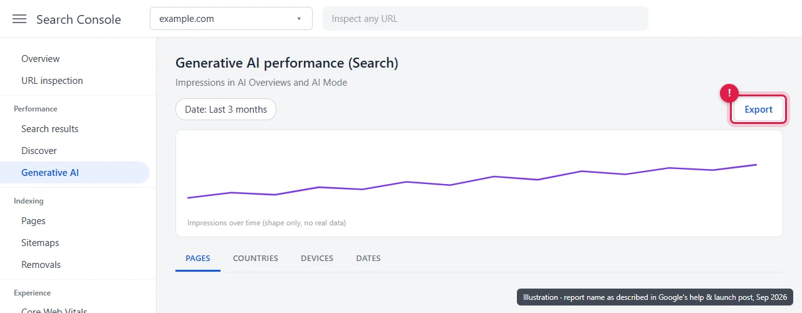Switch to the COUNTRIES tab
The width and height of the screenshot is (802, 313).
256,259
